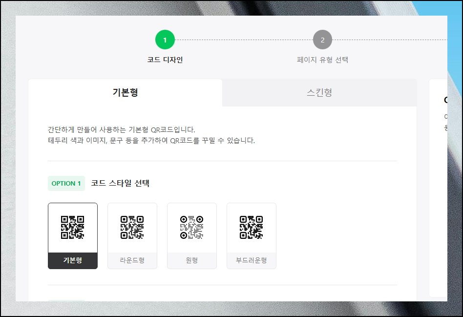This screenshot has width=463, height=317.
Task: Pick the 원형 QR code style
Action: click(x=192, y=236)
